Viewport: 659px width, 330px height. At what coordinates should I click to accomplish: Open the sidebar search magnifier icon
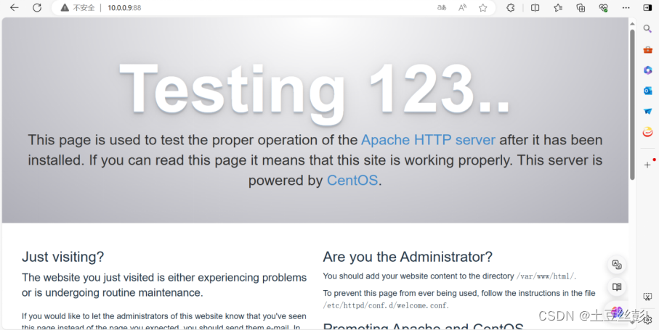[x=647, y=29]
